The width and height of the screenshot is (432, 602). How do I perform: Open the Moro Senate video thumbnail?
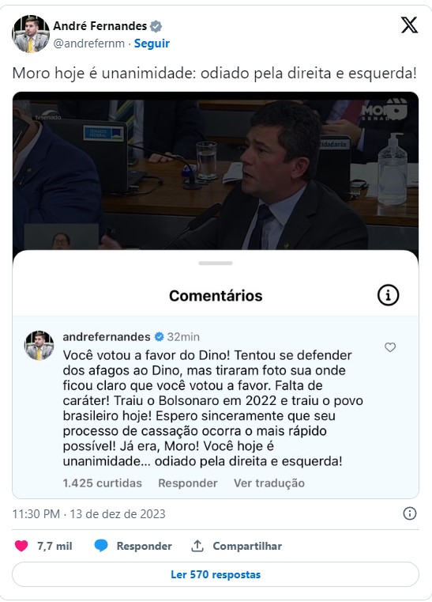tap(216, 171)
